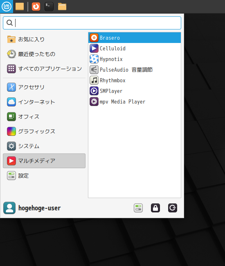Click the "Brasero" text label
225x266 pixels.
click(x=110, y=38)
